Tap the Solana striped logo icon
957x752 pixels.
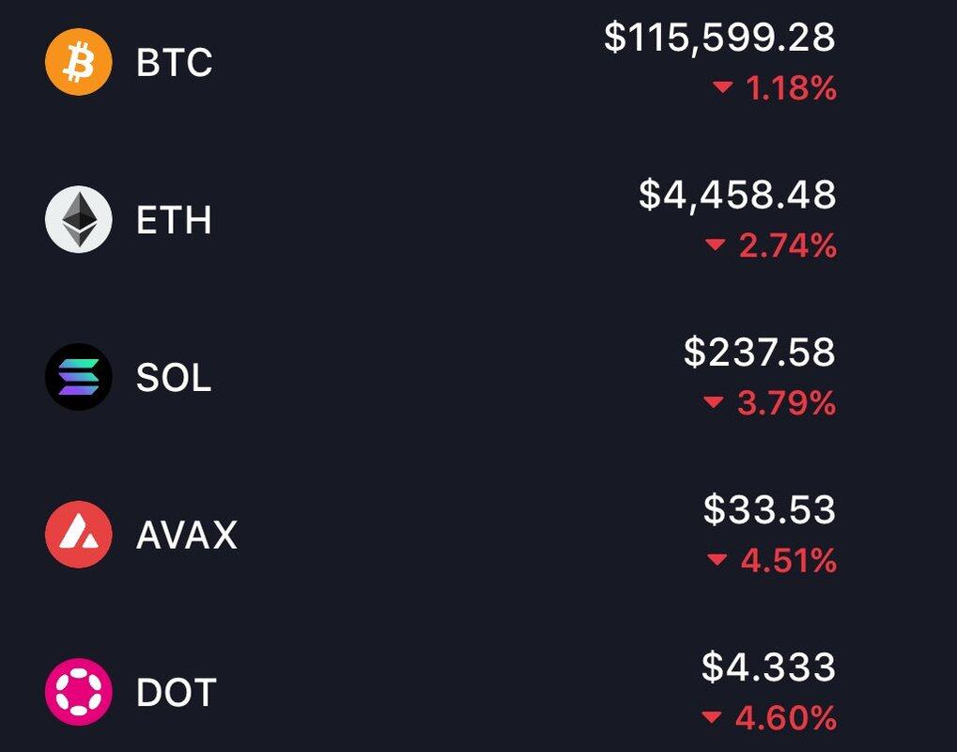click(x=79, y=377)
